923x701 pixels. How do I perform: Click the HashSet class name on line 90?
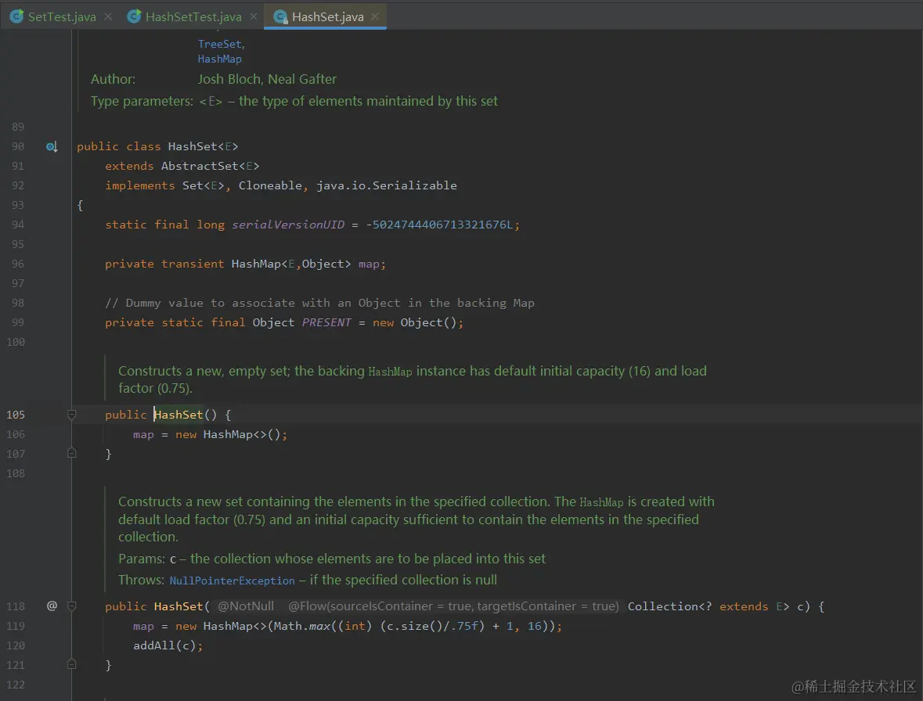tap(193, 146)
